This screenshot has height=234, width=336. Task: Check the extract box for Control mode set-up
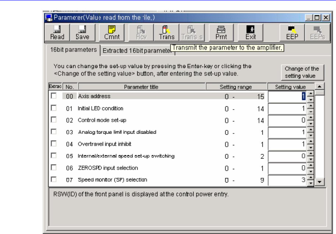pos(54,120)
